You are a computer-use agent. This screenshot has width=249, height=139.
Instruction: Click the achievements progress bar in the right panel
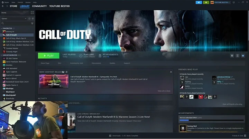(212, 120)
